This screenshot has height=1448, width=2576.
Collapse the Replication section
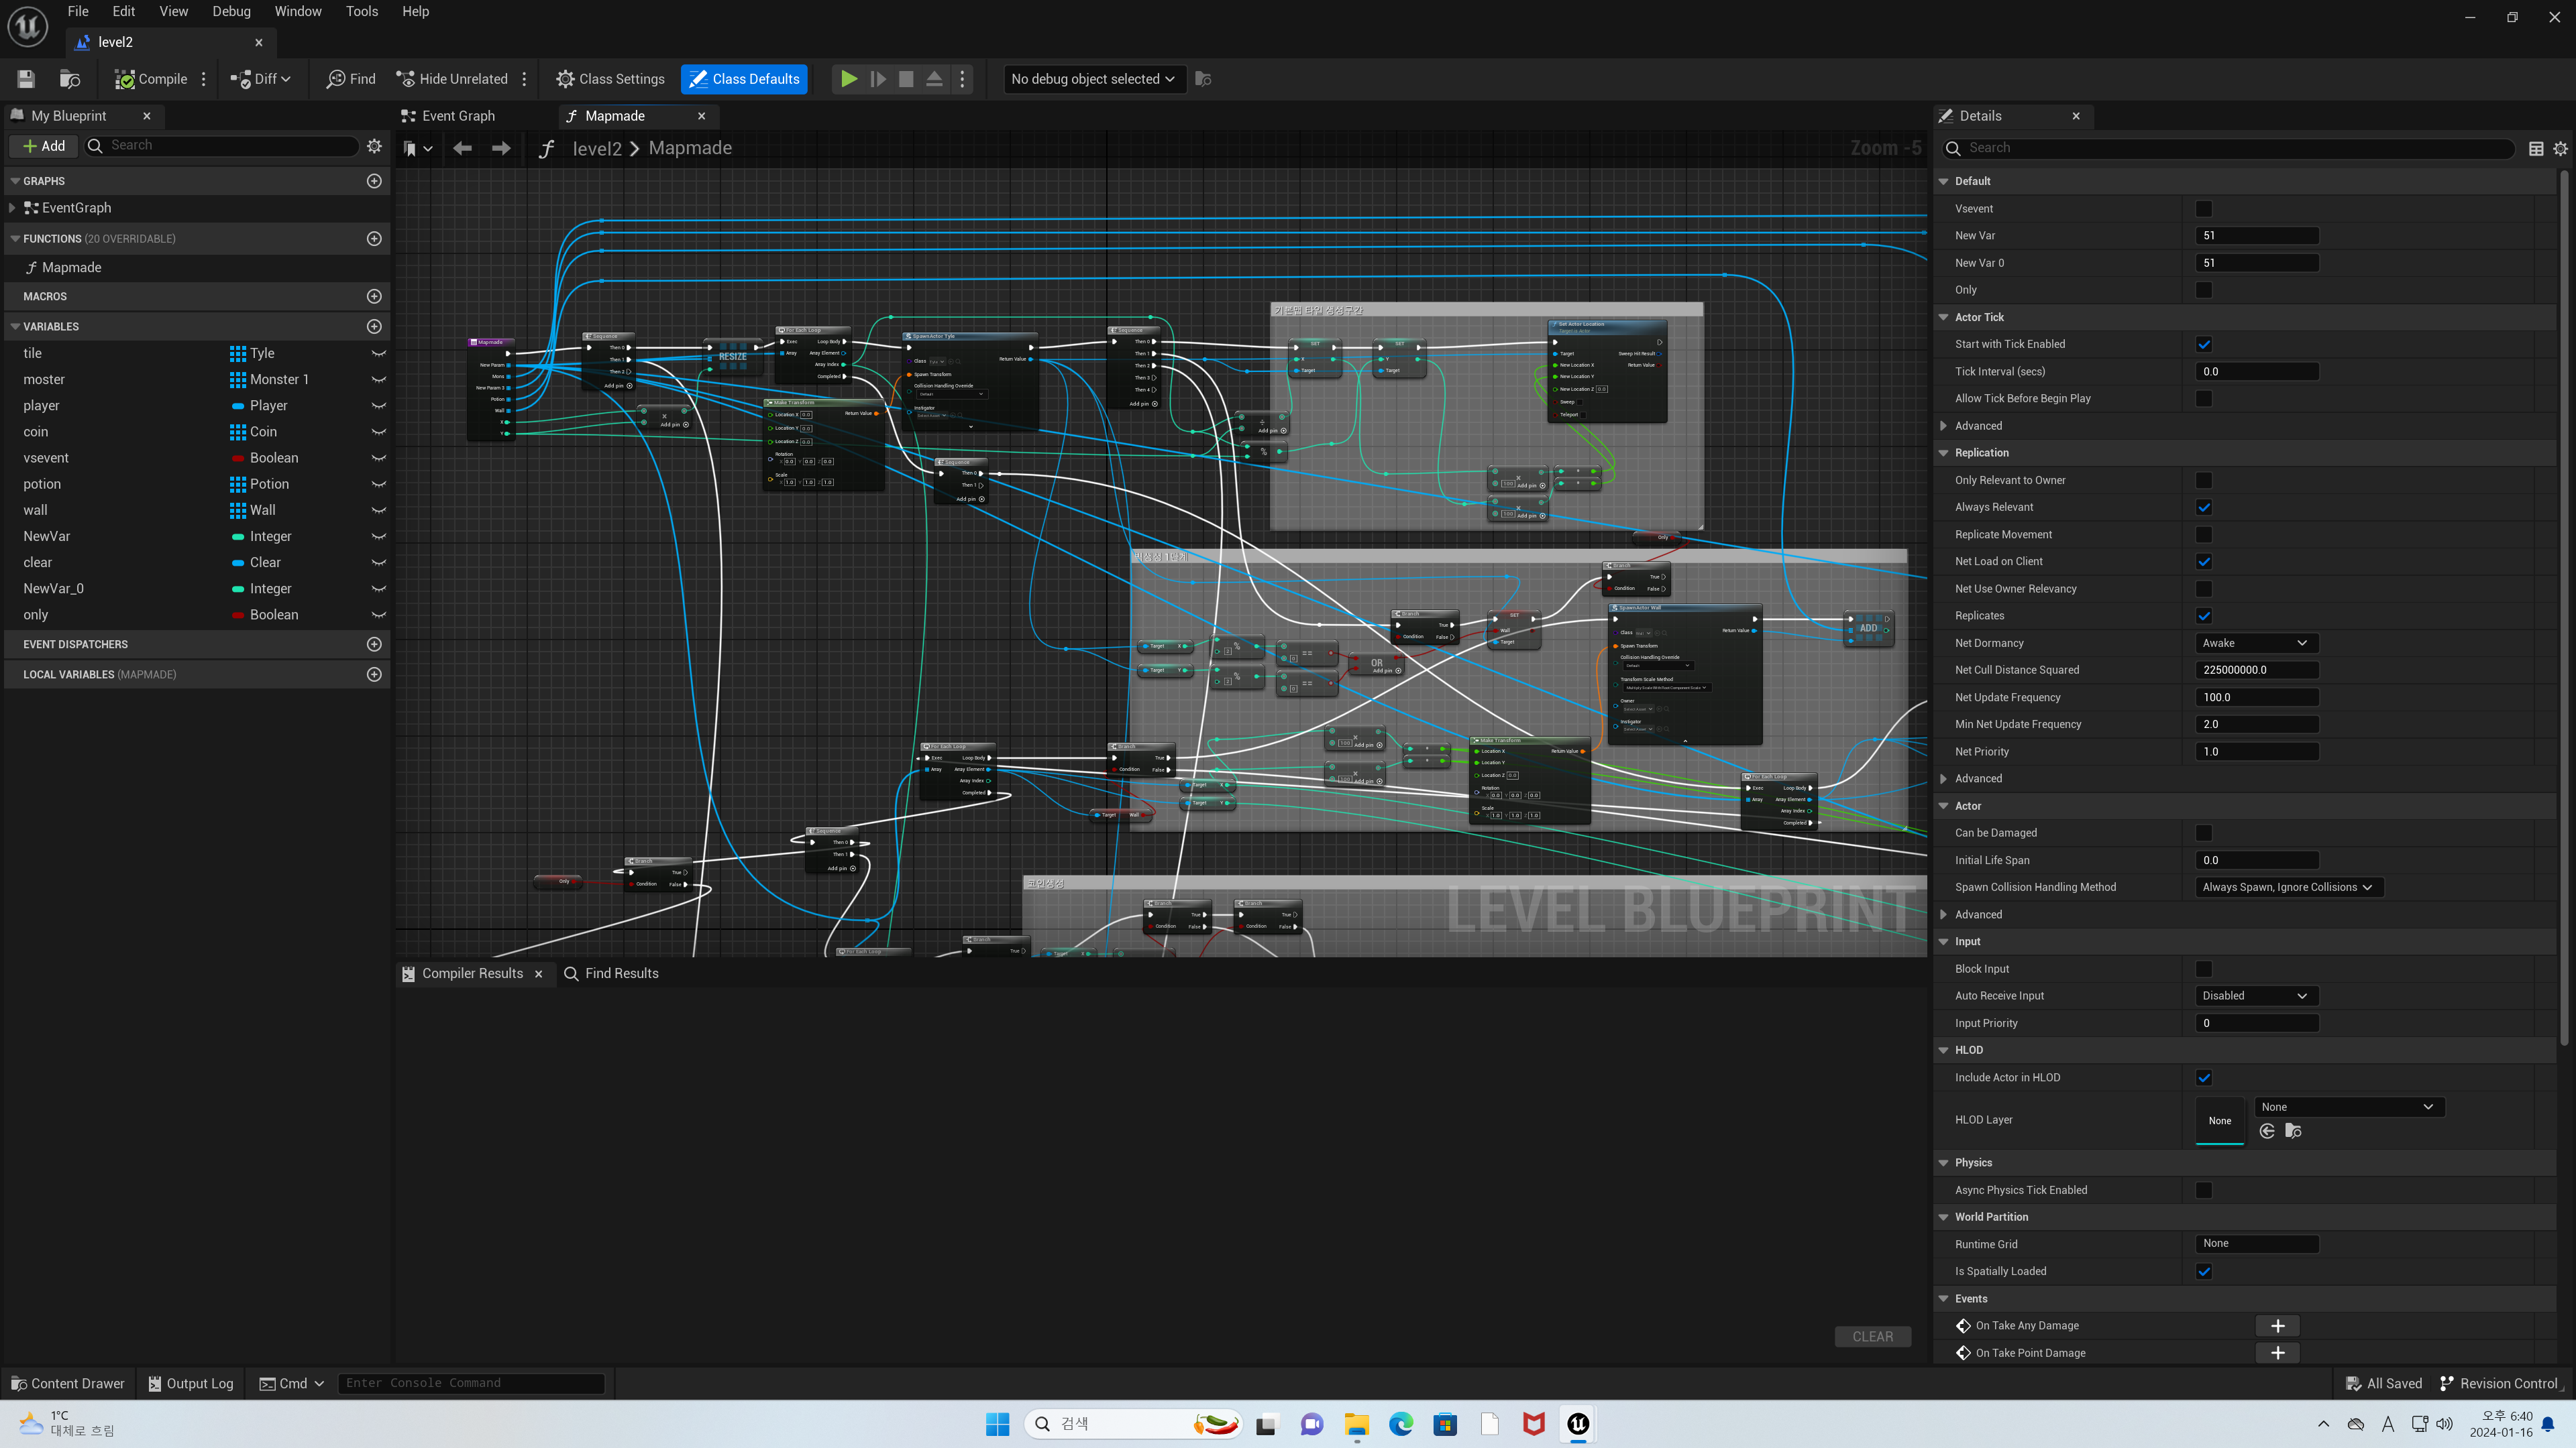click(1944, 452)
